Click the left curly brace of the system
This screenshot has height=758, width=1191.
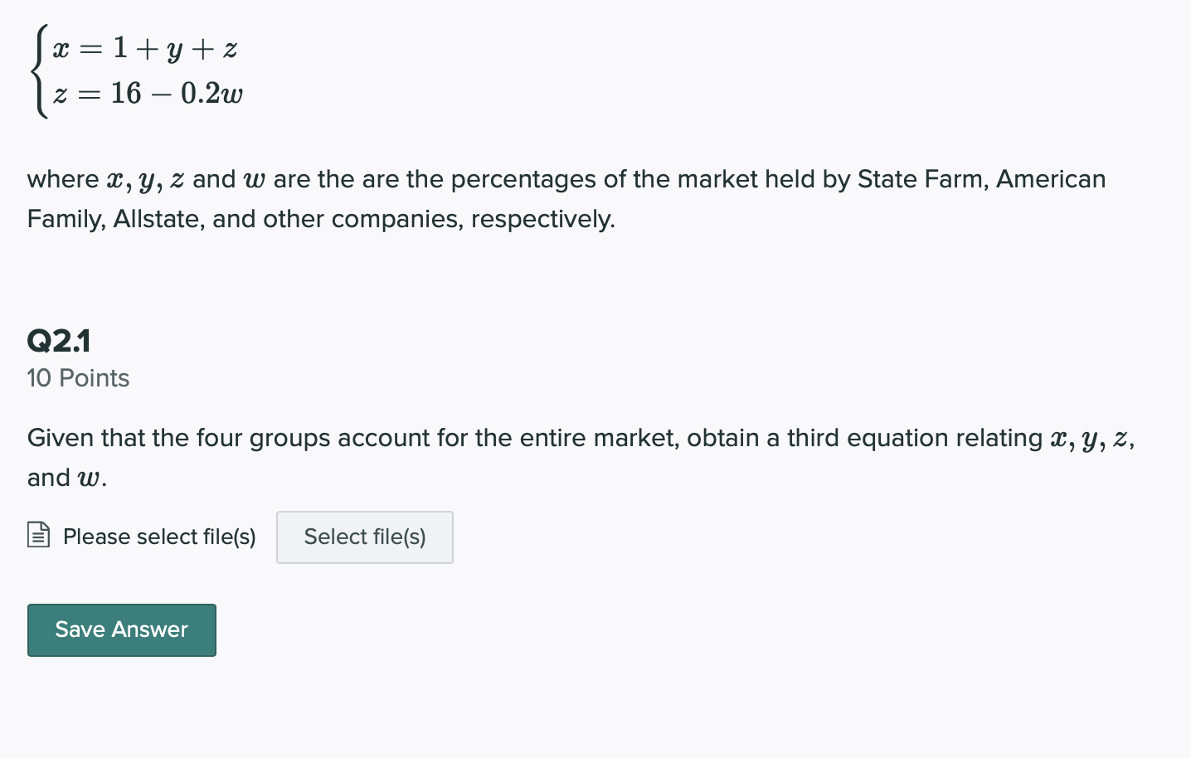point(37,71)
